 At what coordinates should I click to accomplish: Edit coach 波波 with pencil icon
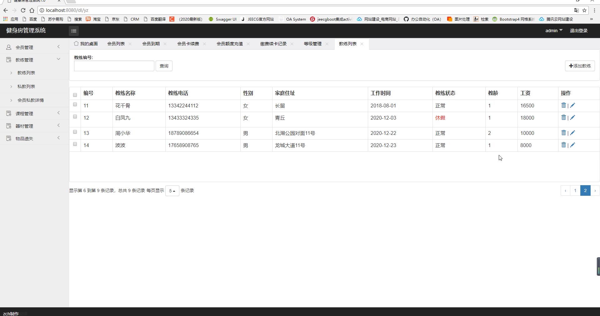point(572,145)
